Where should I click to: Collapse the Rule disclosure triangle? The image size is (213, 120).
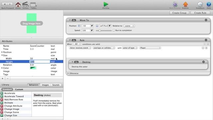coord(70,40)
